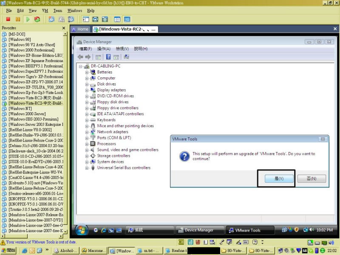The height and width of the screenshot is (255, 340).
Task: Click the host 開始 Start button
Action: click(x=9, y=250)
